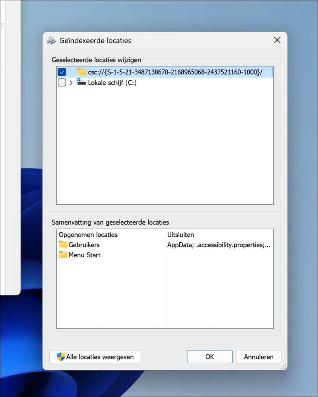318x397 pixels.
Task: Uncheck the csc:// location checkbox
Action: (x=62, y=72)
